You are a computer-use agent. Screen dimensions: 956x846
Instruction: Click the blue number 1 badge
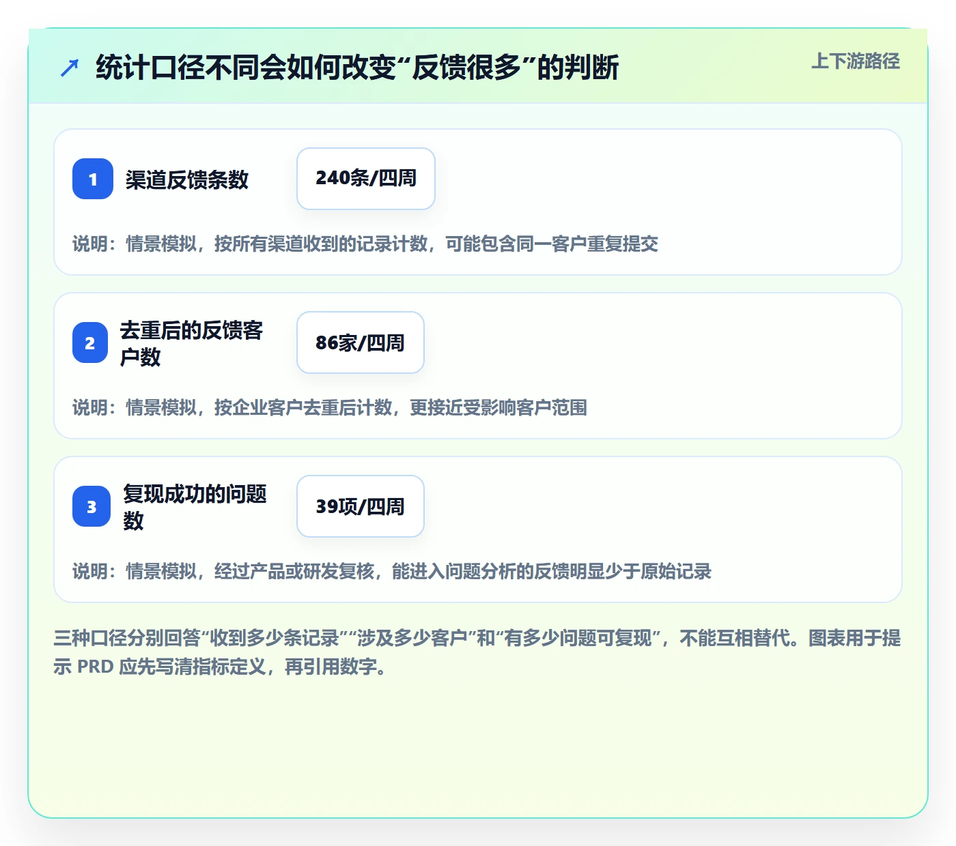(x=93, y=179)
